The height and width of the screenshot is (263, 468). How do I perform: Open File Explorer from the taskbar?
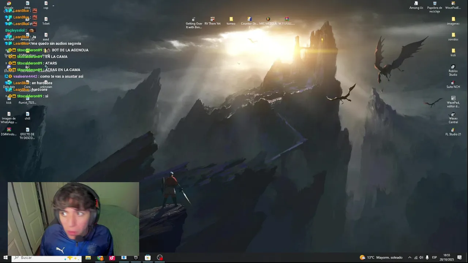[88, 258]
